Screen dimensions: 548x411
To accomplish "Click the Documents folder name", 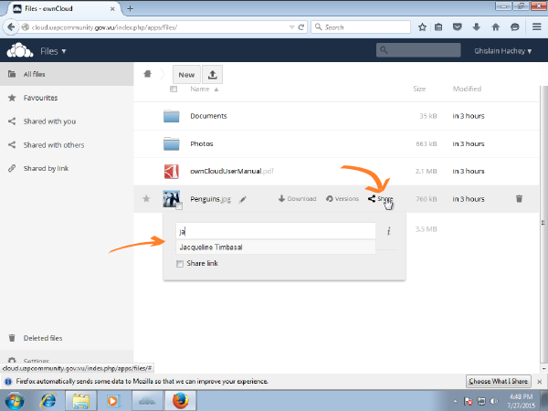I will pyautogui.click(x=208, y=116).
